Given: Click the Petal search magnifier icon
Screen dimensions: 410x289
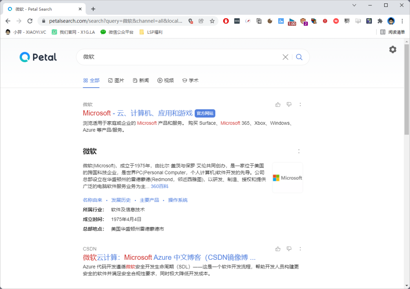Looking at the screenshot, I should point(299,57).
